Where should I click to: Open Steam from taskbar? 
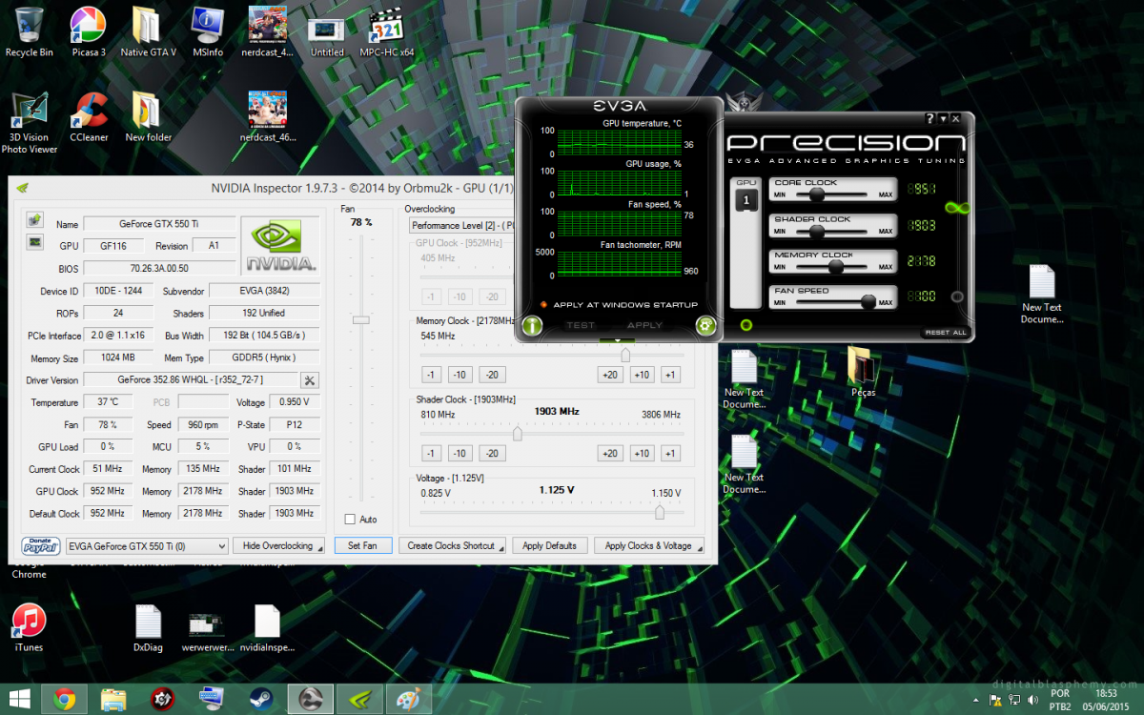click(261, 699)
